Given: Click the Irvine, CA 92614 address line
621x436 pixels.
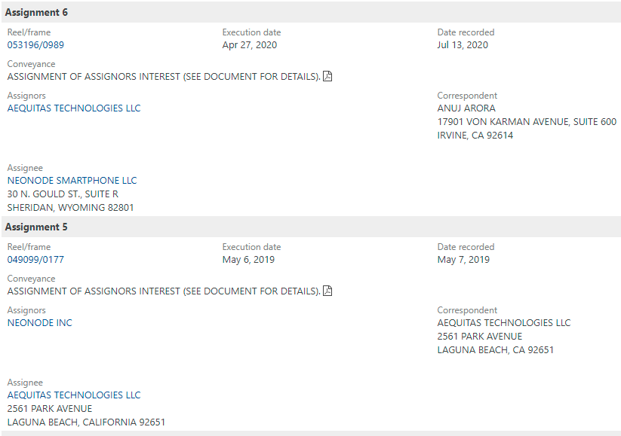Looking at the screenshot, I should click(x=475, y=136).
